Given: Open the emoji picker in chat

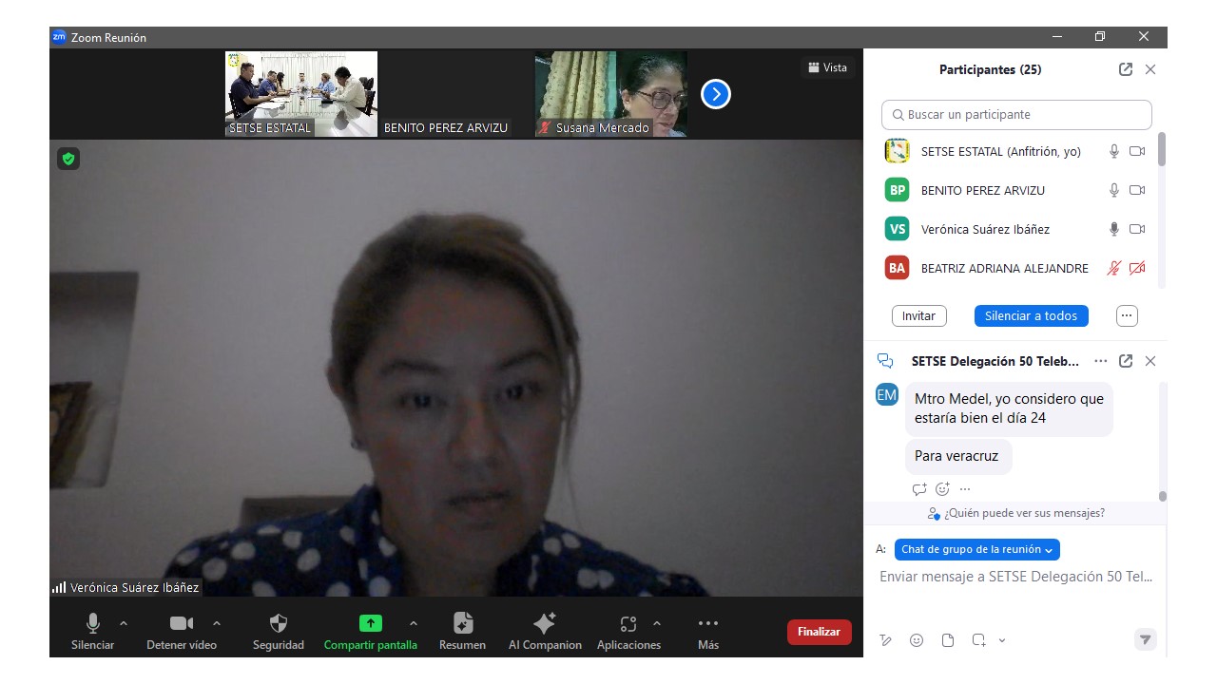Looking at the screenshot, I should point(917,640).
